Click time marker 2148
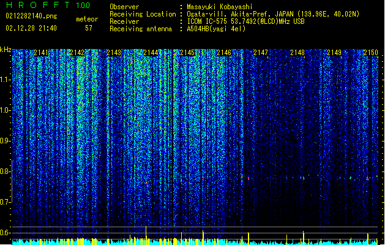385x245 pixels. [x=297, y=53]
